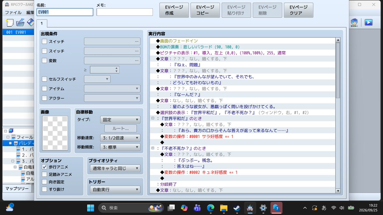The height and width of the screenshot is (215, 383).
Task: Open Windows Start menu
Action: pyautogui.click(x=91, y=208)
